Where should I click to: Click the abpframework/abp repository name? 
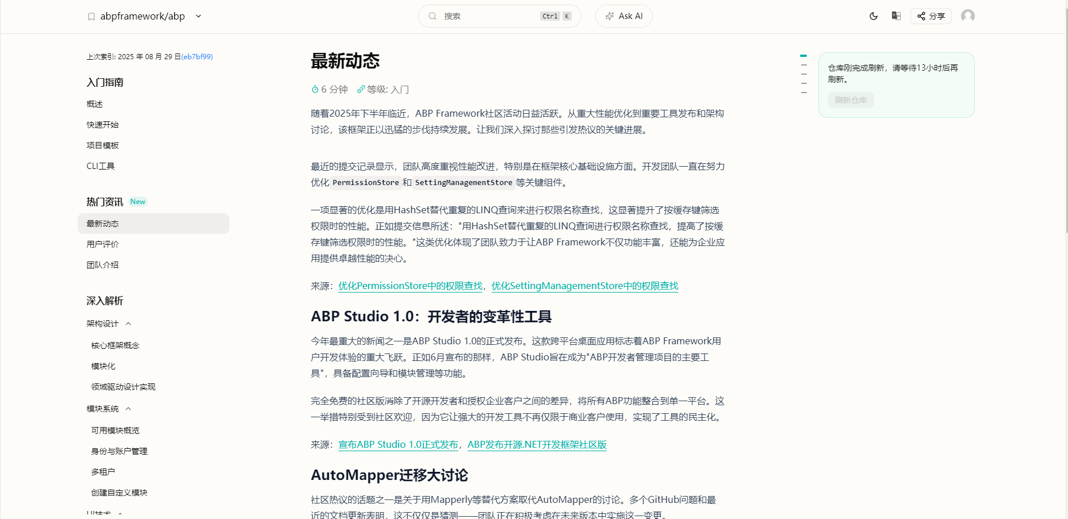pyautogui.click(x=143, y=16)
